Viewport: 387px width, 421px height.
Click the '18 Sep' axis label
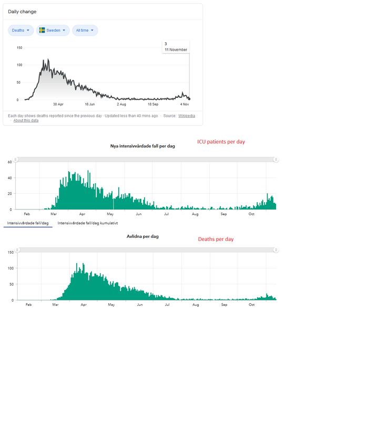(153, 104)
